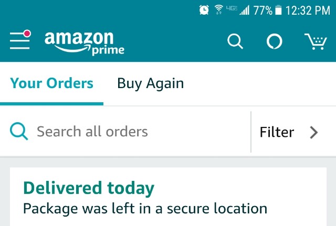Open search with the magnifier icon
The width and height of the screenshot is (336, 226).
[x=235, y=41]
